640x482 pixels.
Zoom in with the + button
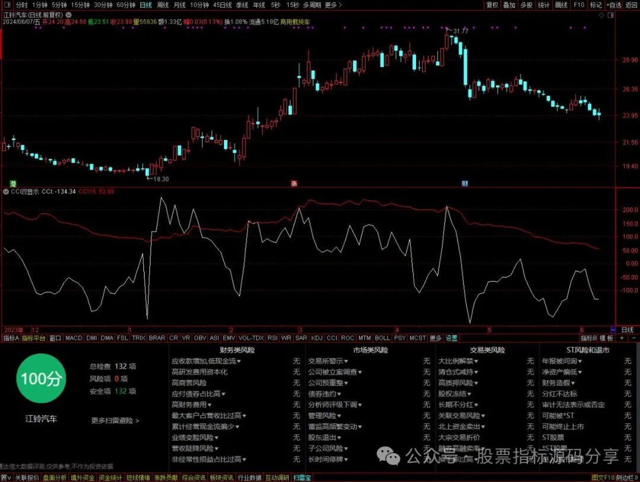[x=622, y=338]
